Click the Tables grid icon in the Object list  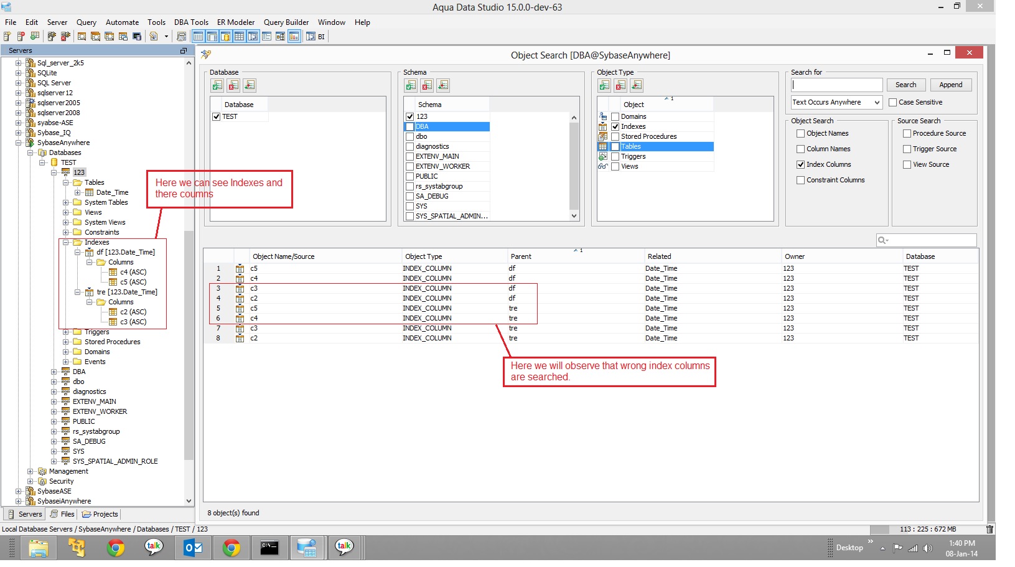click(602, 146)
